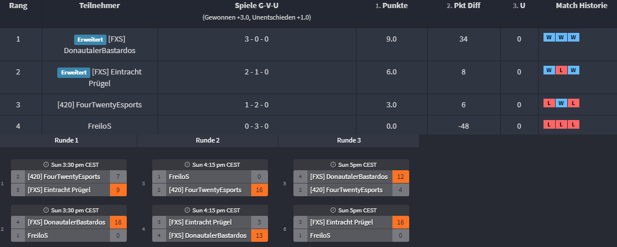The image size is (617, 247).
Task: Select the Runde 2 tab
Action: click(x=208, y=140)
